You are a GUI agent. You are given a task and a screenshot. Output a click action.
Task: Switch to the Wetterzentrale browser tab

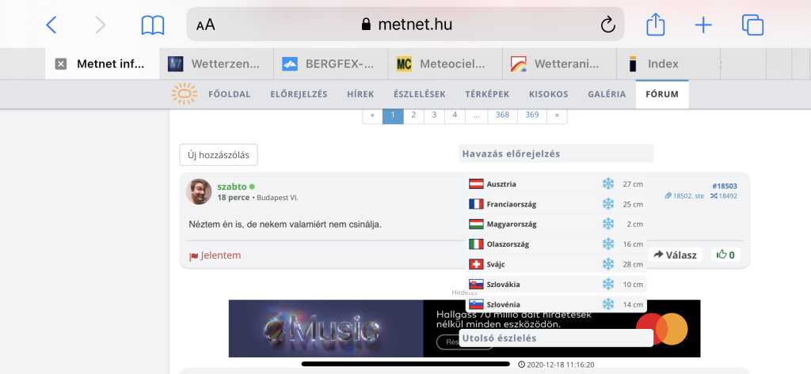(215, 64)
